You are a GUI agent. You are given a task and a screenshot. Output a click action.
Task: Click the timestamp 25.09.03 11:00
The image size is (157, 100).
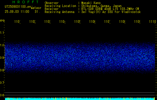coord(17,12)
